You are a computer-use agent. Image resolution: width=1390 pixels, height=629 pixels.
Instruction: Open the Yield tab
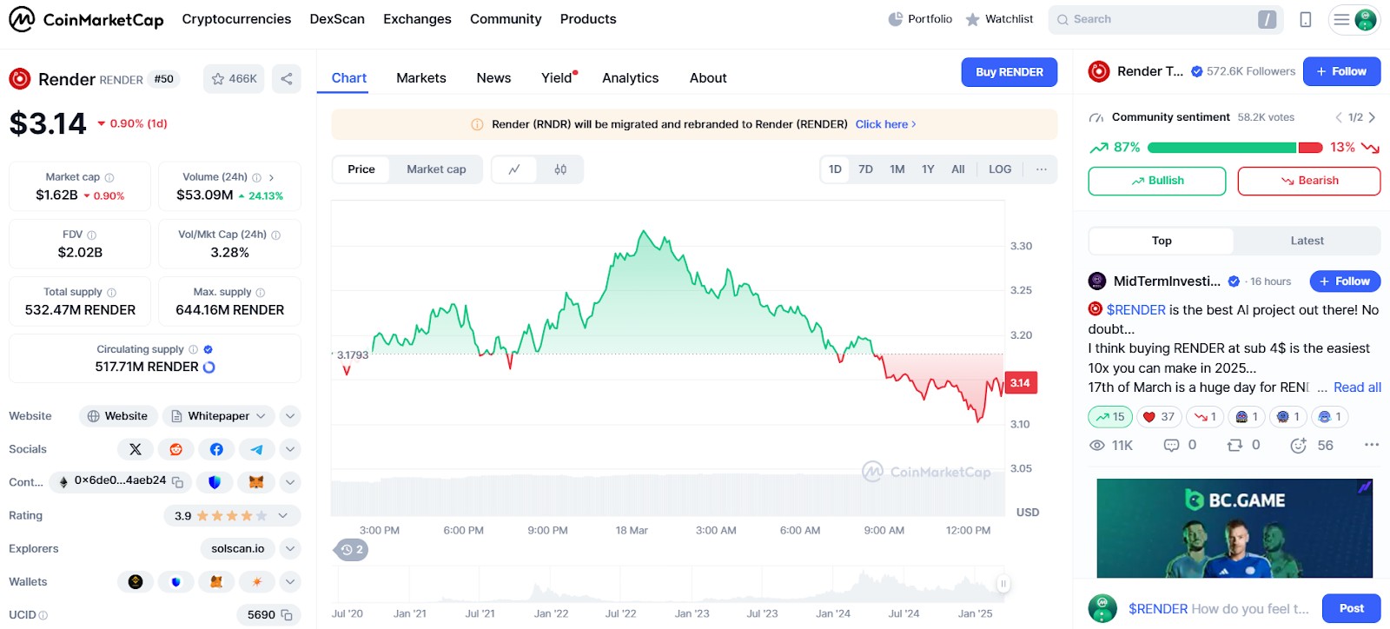pyautogui.click(x=559, y=78)
